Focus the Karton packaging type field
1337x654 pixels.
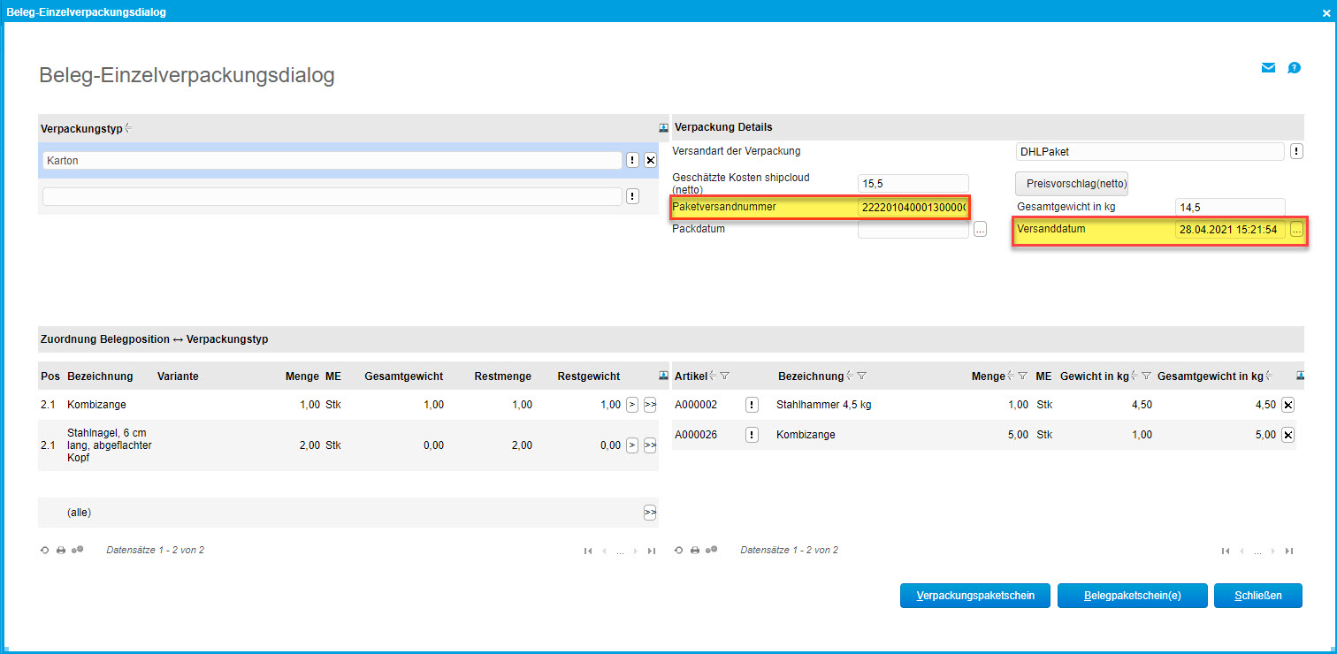(332, 161)
